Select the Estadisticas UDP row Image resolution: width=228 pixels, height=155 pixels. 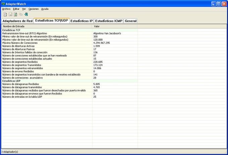tap(69, 81)
